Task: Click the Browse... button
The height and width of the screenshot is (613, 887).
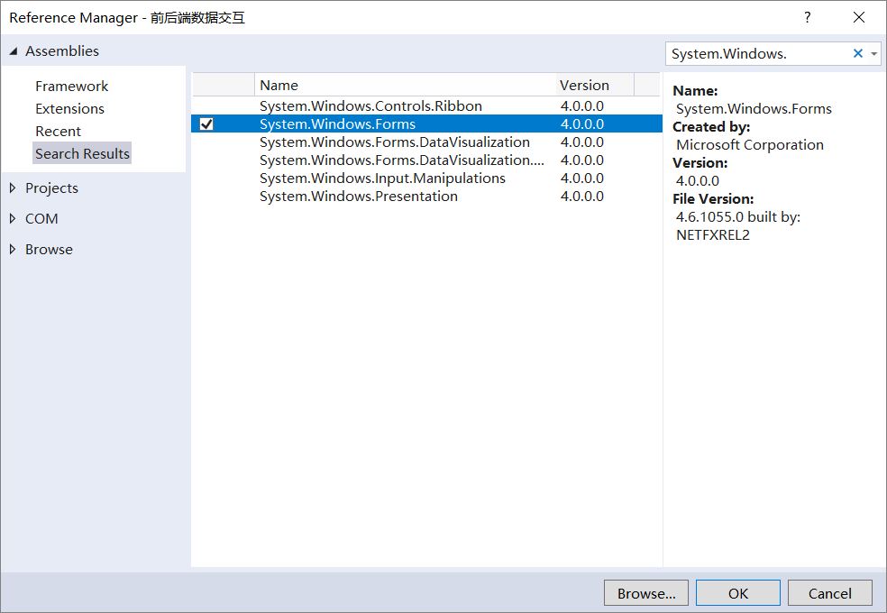Action: coord(646,593)
